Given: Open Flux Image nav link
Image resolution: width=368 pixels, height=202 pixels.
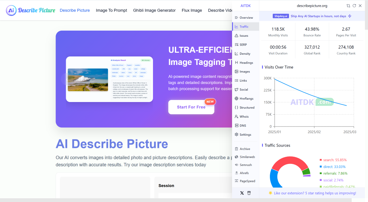Looking at the screenshot, I should tap(192, 10).
